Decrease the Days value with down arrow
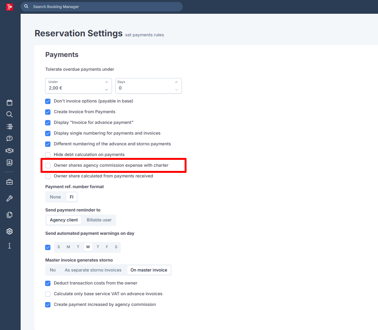Viewport: 378px width, 330px height. (177, 89)
